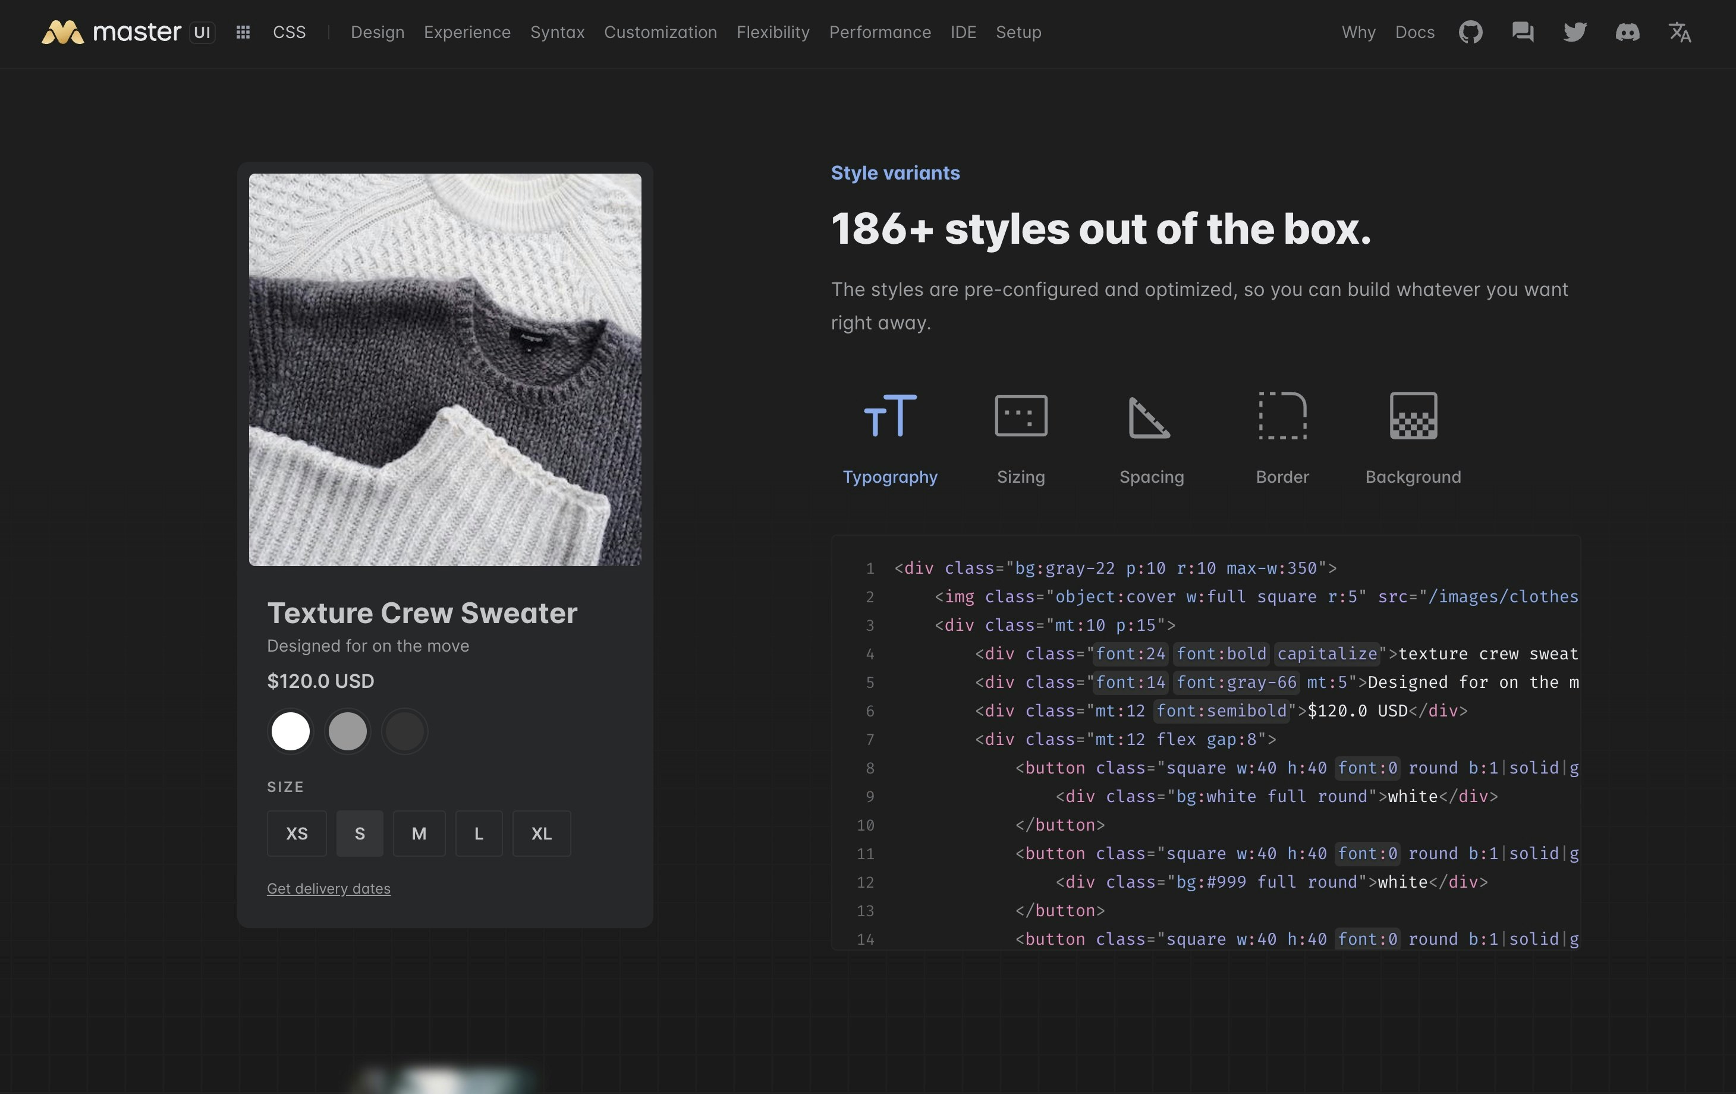Open the Syntax nav item

(x=557, y=33)
